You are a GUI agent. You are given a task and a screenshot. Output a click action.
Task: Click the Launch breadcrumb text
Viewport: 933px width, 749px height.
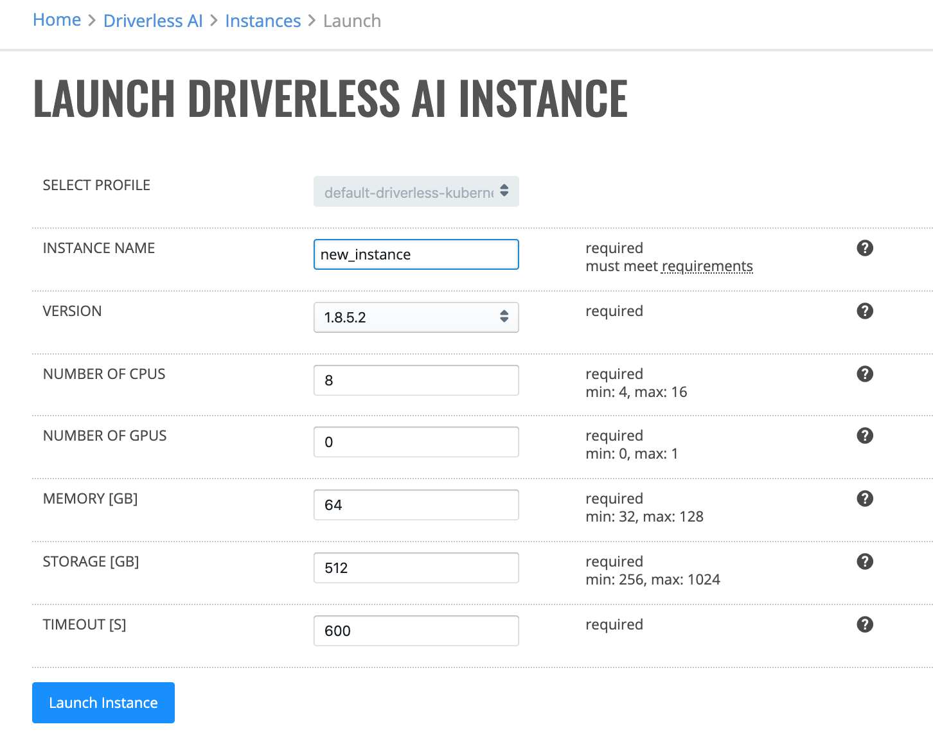352,21
